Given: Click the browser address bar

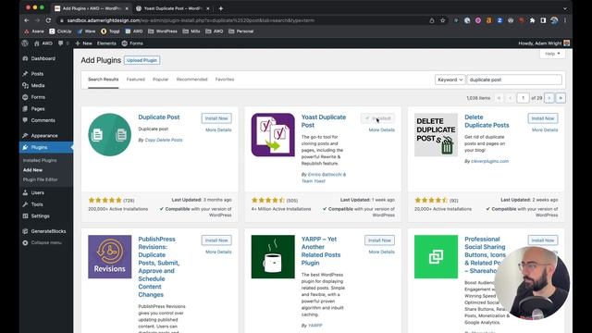Looking at the screenshot, I should (x=241, y=20).
